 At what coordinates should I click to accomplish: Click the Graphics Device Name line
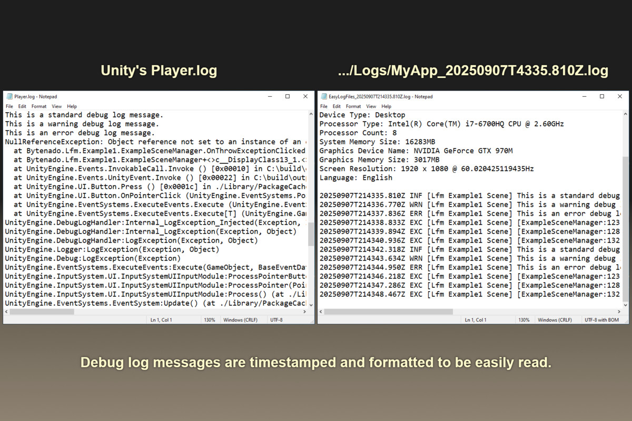point(416,151)
